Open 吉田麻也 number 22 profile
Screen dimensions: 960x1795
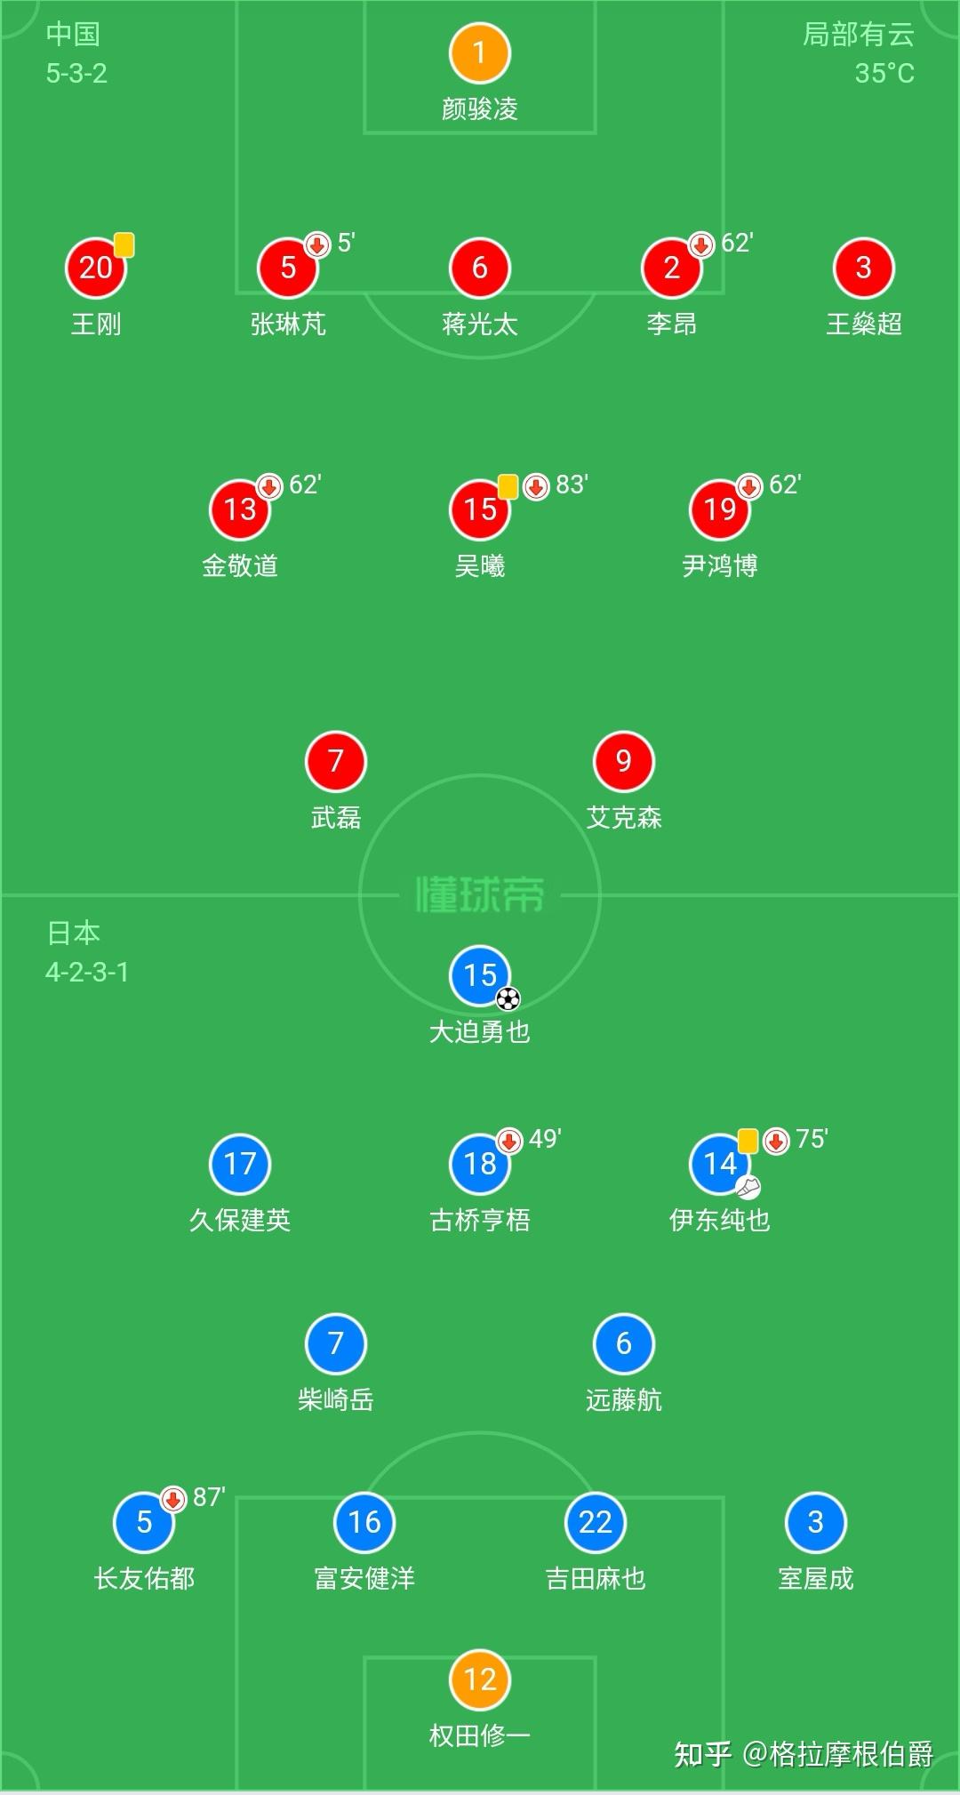pos(596,1522)
